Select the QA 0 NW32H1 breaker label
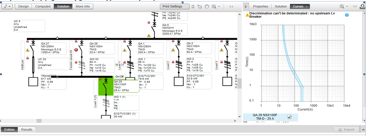 tap(175, 29)
